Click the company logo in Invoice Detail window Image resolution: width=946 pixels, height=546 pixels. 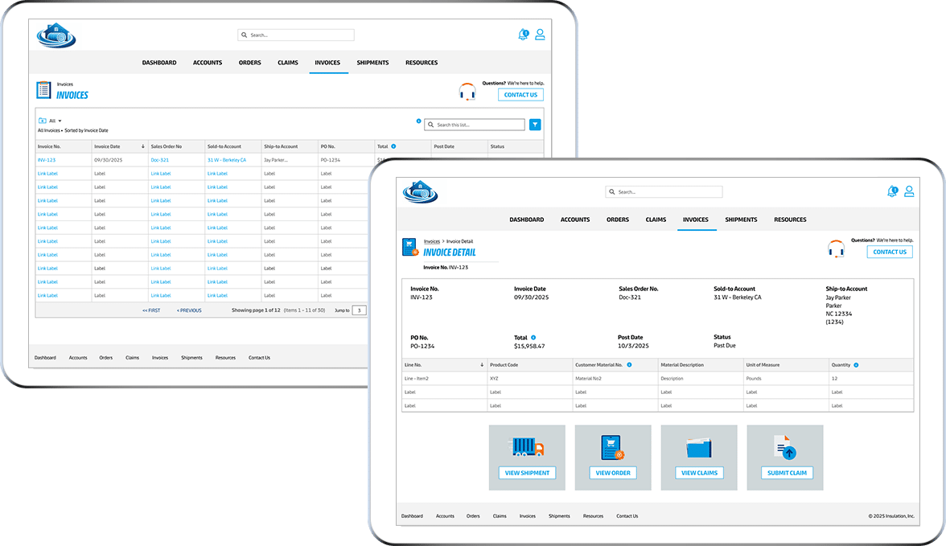[x=420, y=191]
